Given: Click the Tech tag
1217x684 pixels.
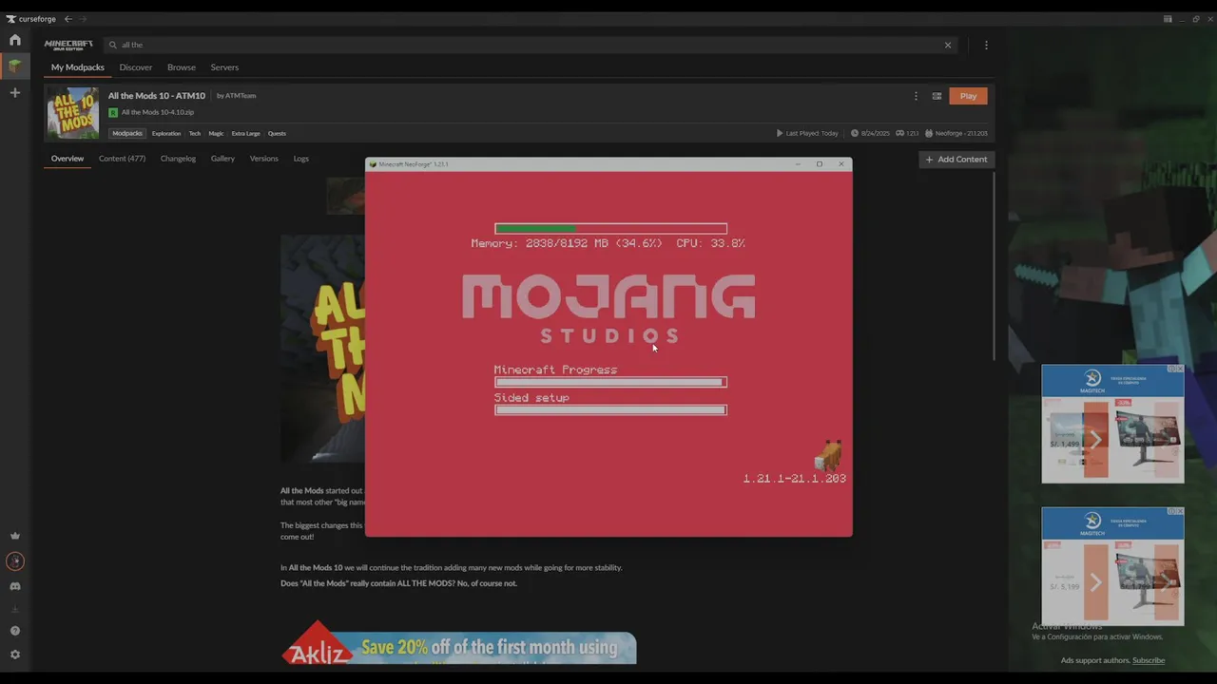Looking at the screenshot, I should coord(195,133).
